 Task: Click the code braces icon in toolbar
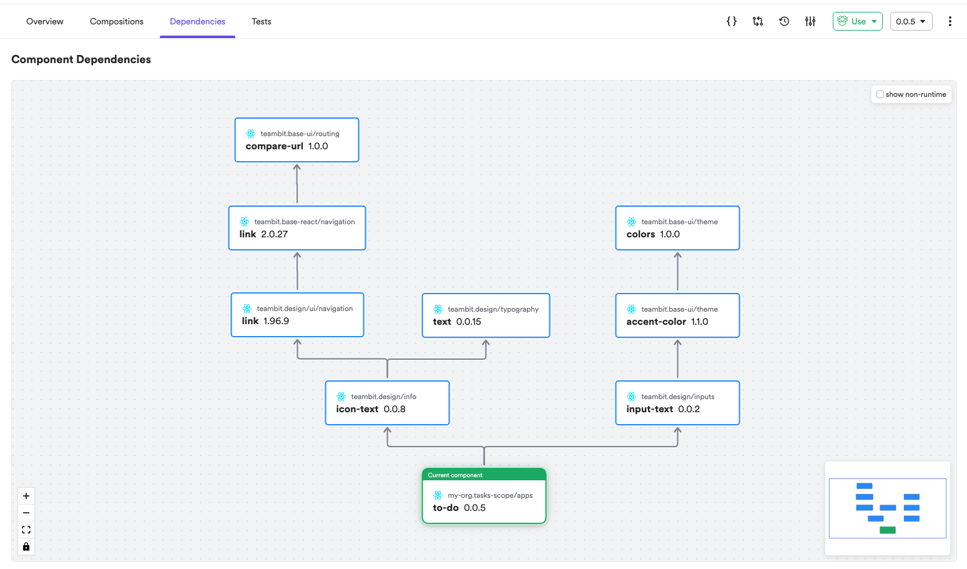click(732, 21)
